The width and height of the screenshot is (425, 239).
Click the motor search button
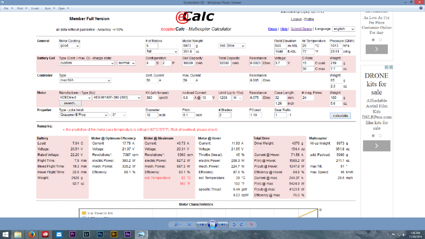[70, 103]
